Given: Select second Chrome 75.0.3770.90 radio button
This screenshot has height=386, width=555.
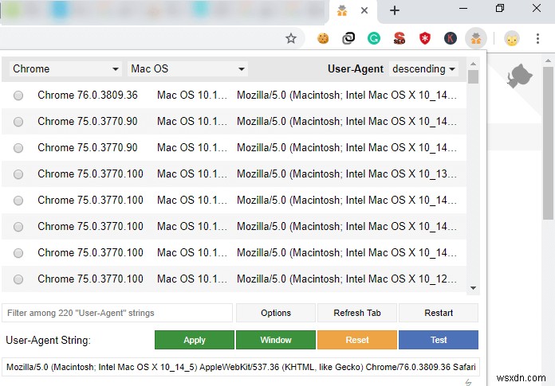Looking at the screenshot, I should (x=18, y=148).
